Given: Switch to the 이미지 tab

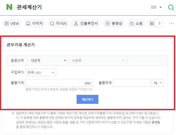Looking at the screenshot, I should tap(34, 24).
